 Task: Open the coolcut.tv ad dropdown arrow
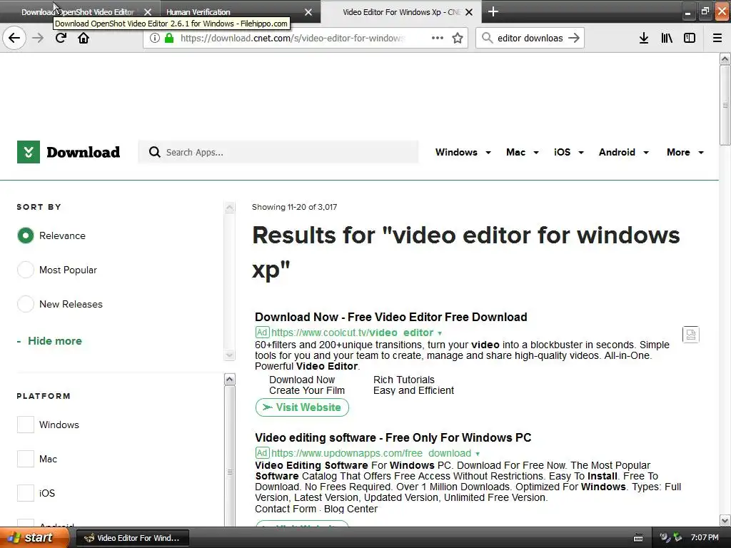(x=440, y=333)
